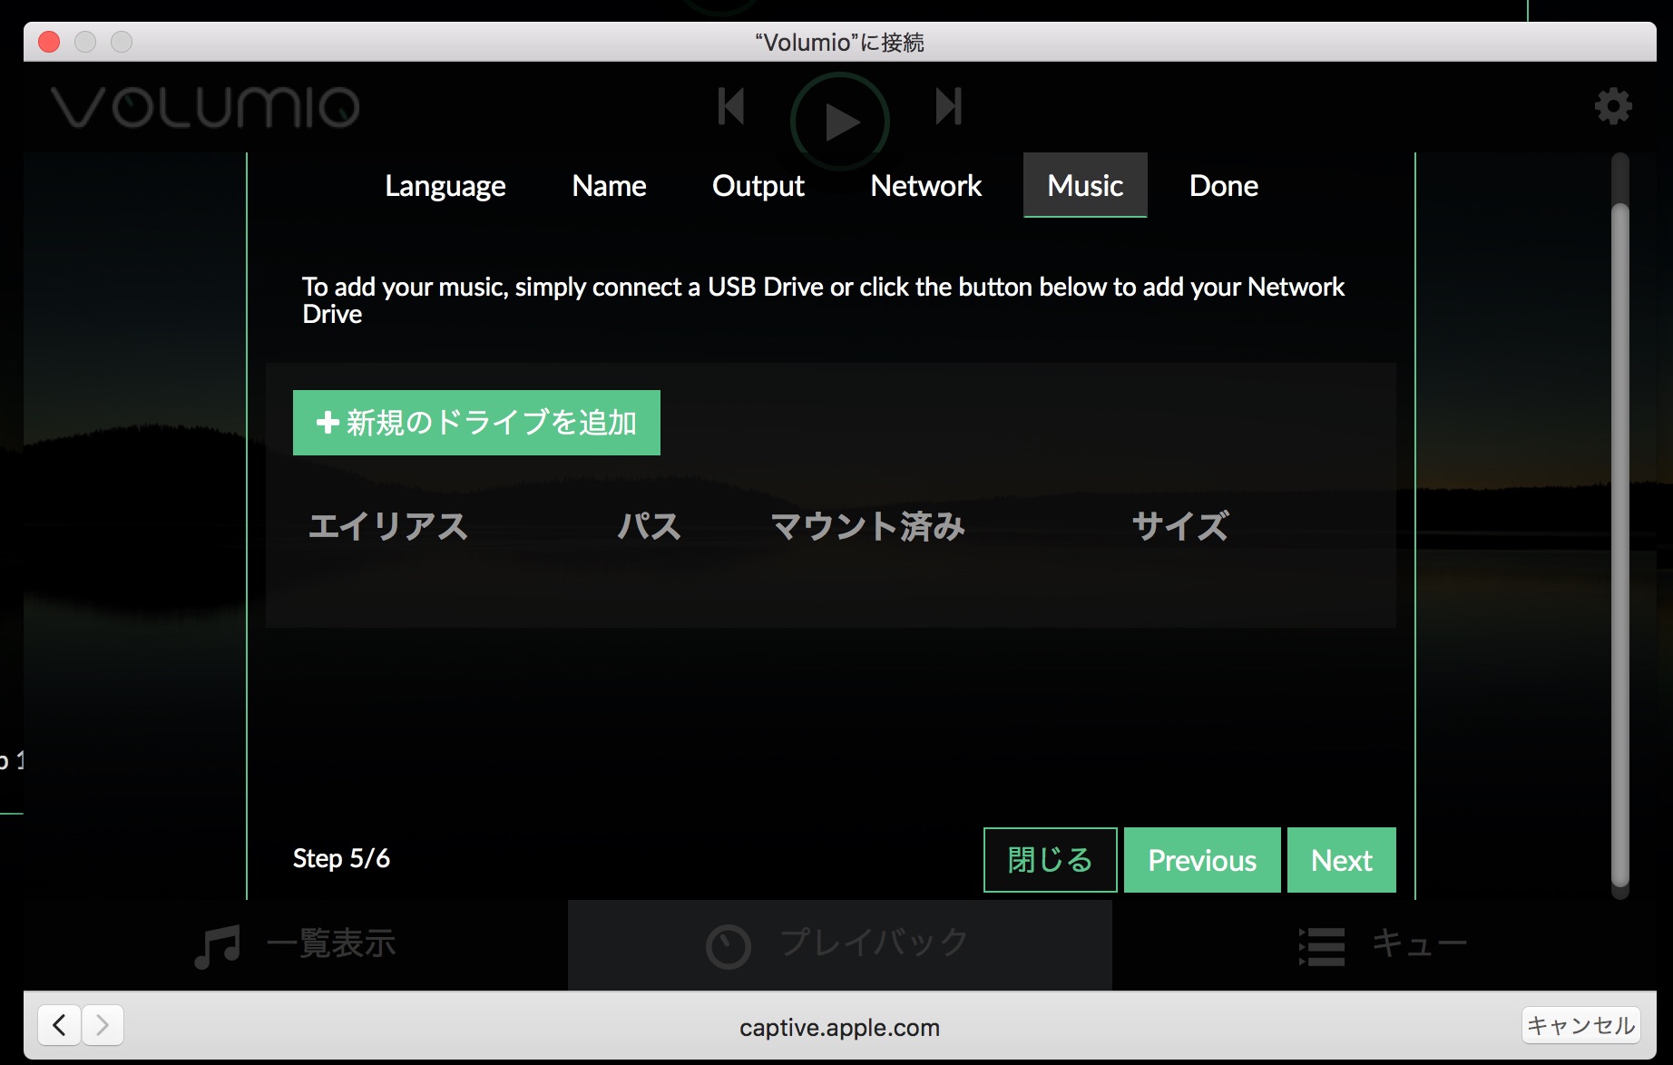Open the Network step tab

click(x=925, y=186)
